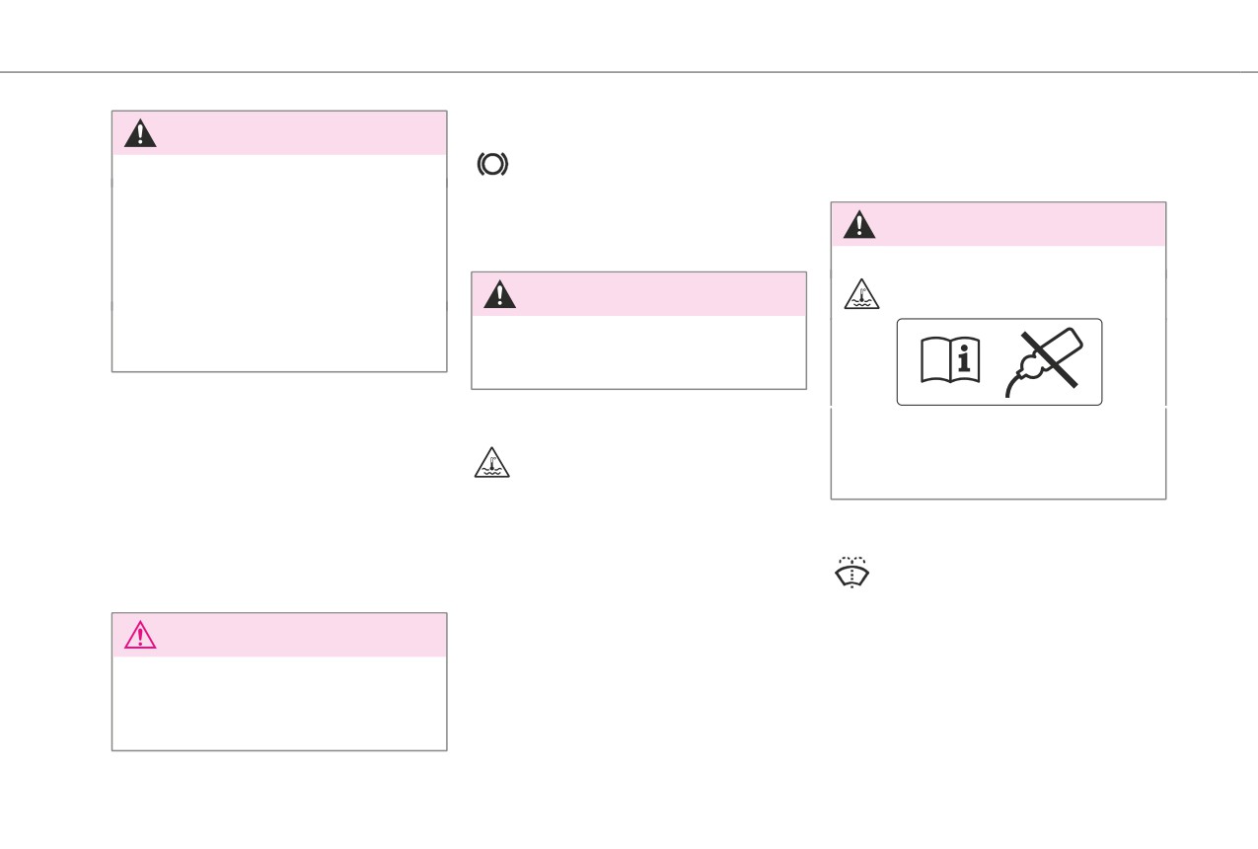
Task: Click coolant icon inside the pictogram warning box
Action: pyautogui.click(x=860, y=295)
